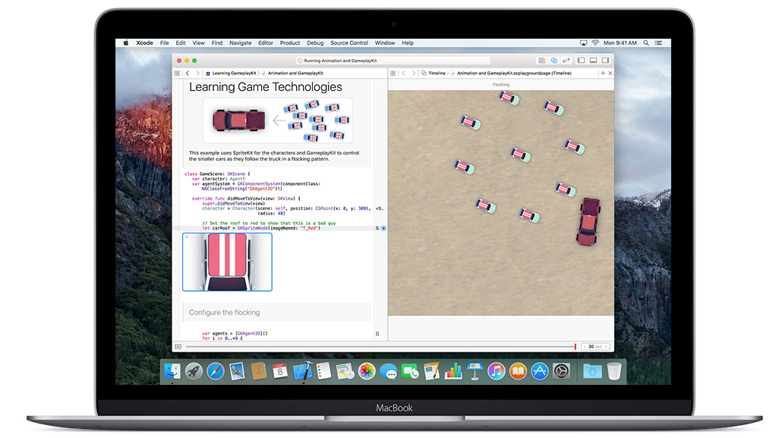Expand the Learning GameplayKit breadcrumb menu
Image resolution: width=776 pixels, height=438 pixels.
(235, 73)
